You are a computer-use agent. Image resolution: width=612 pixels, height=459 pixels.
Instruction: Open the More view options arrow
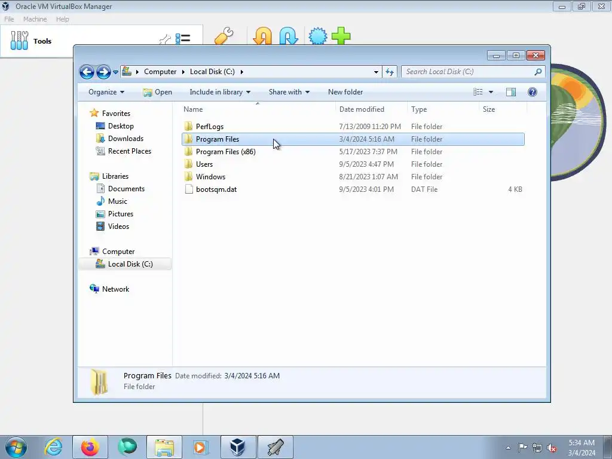(x=491, y=92)
